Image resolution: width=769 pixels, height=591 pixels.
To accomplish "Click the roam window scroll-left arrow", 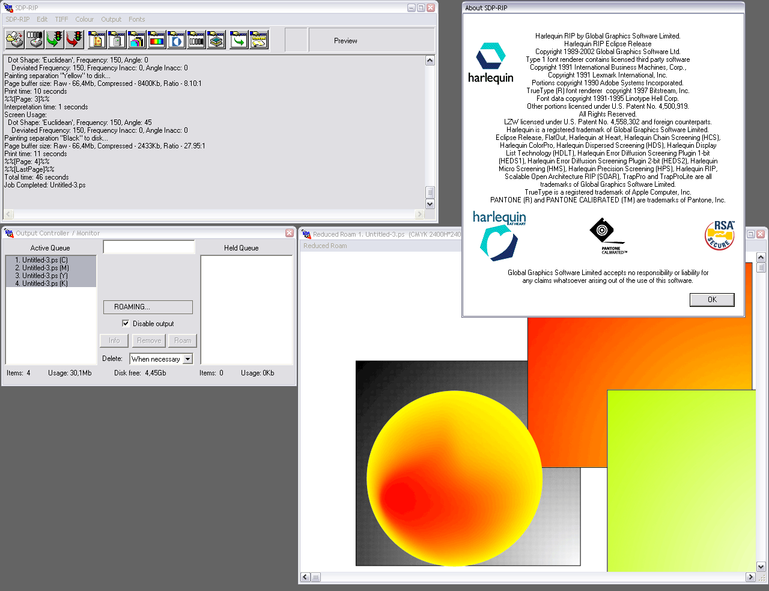I will coord(305,577).
